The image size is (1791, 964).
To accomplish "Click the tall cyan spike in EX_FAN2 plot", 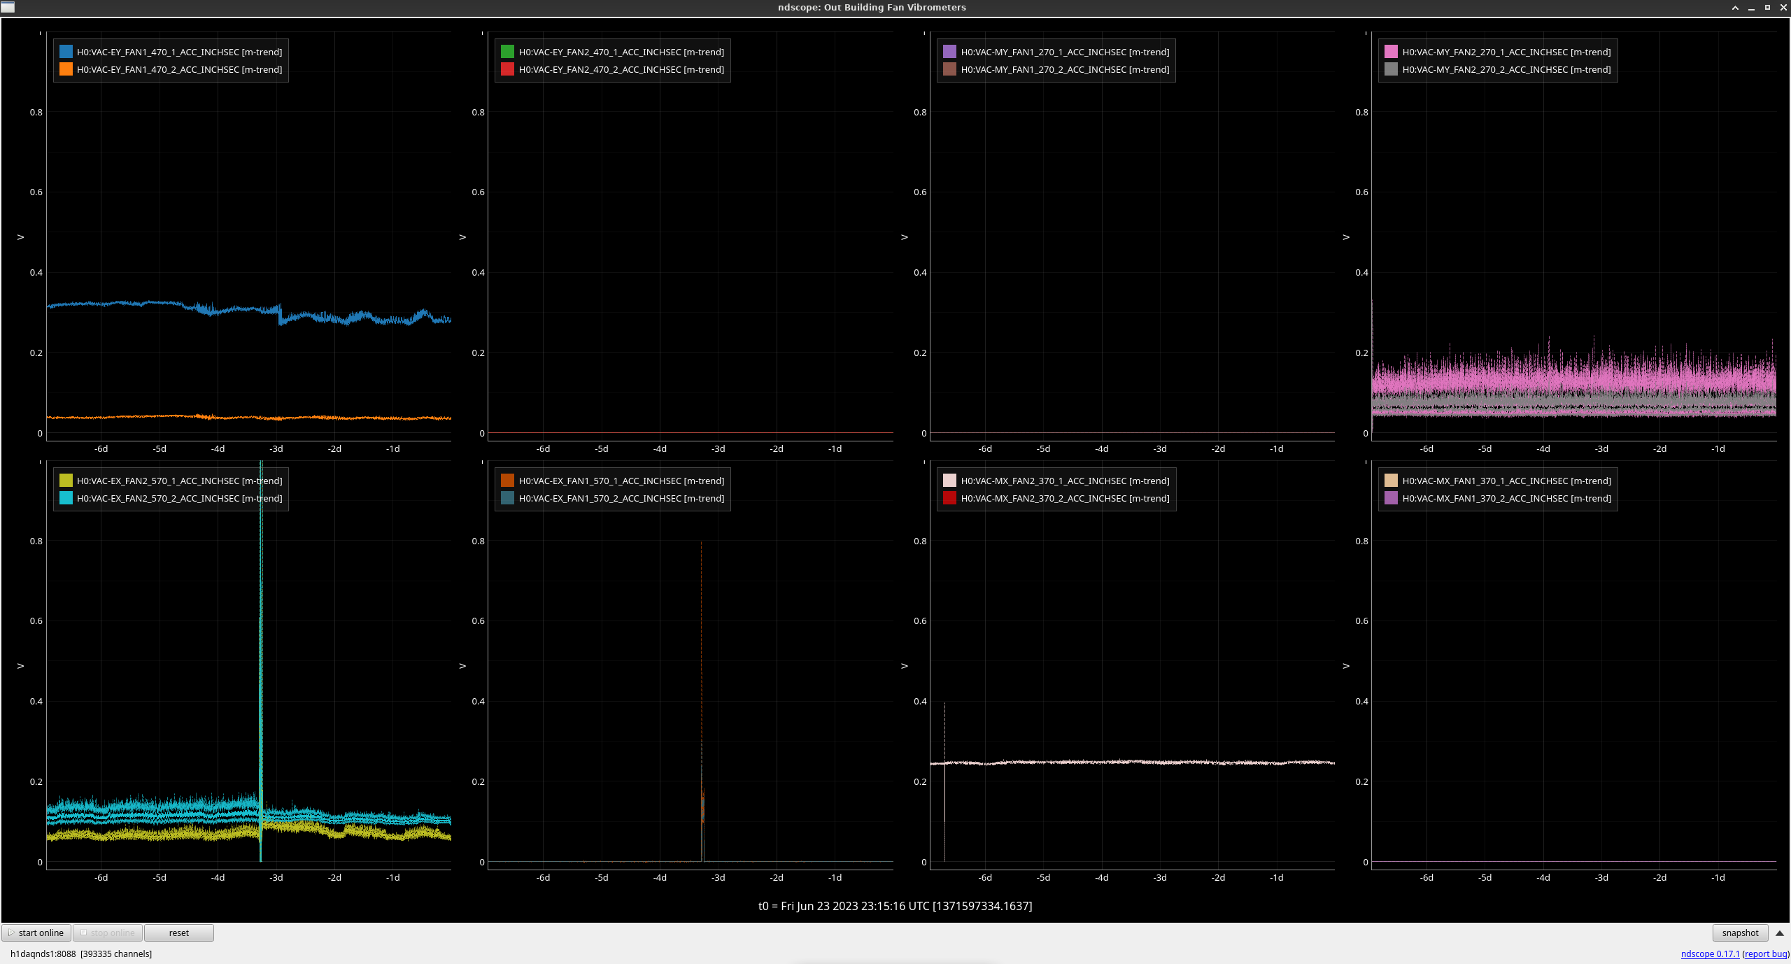I will coord(261,630).
